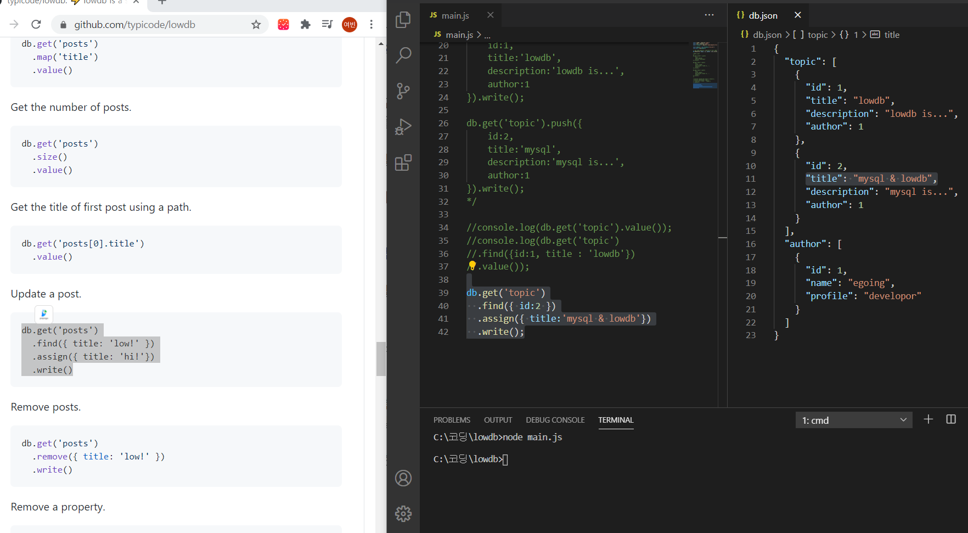Click 'Update a post.' text on GitHub page
The height and width of the screenshot is (533, 968).
46,294
